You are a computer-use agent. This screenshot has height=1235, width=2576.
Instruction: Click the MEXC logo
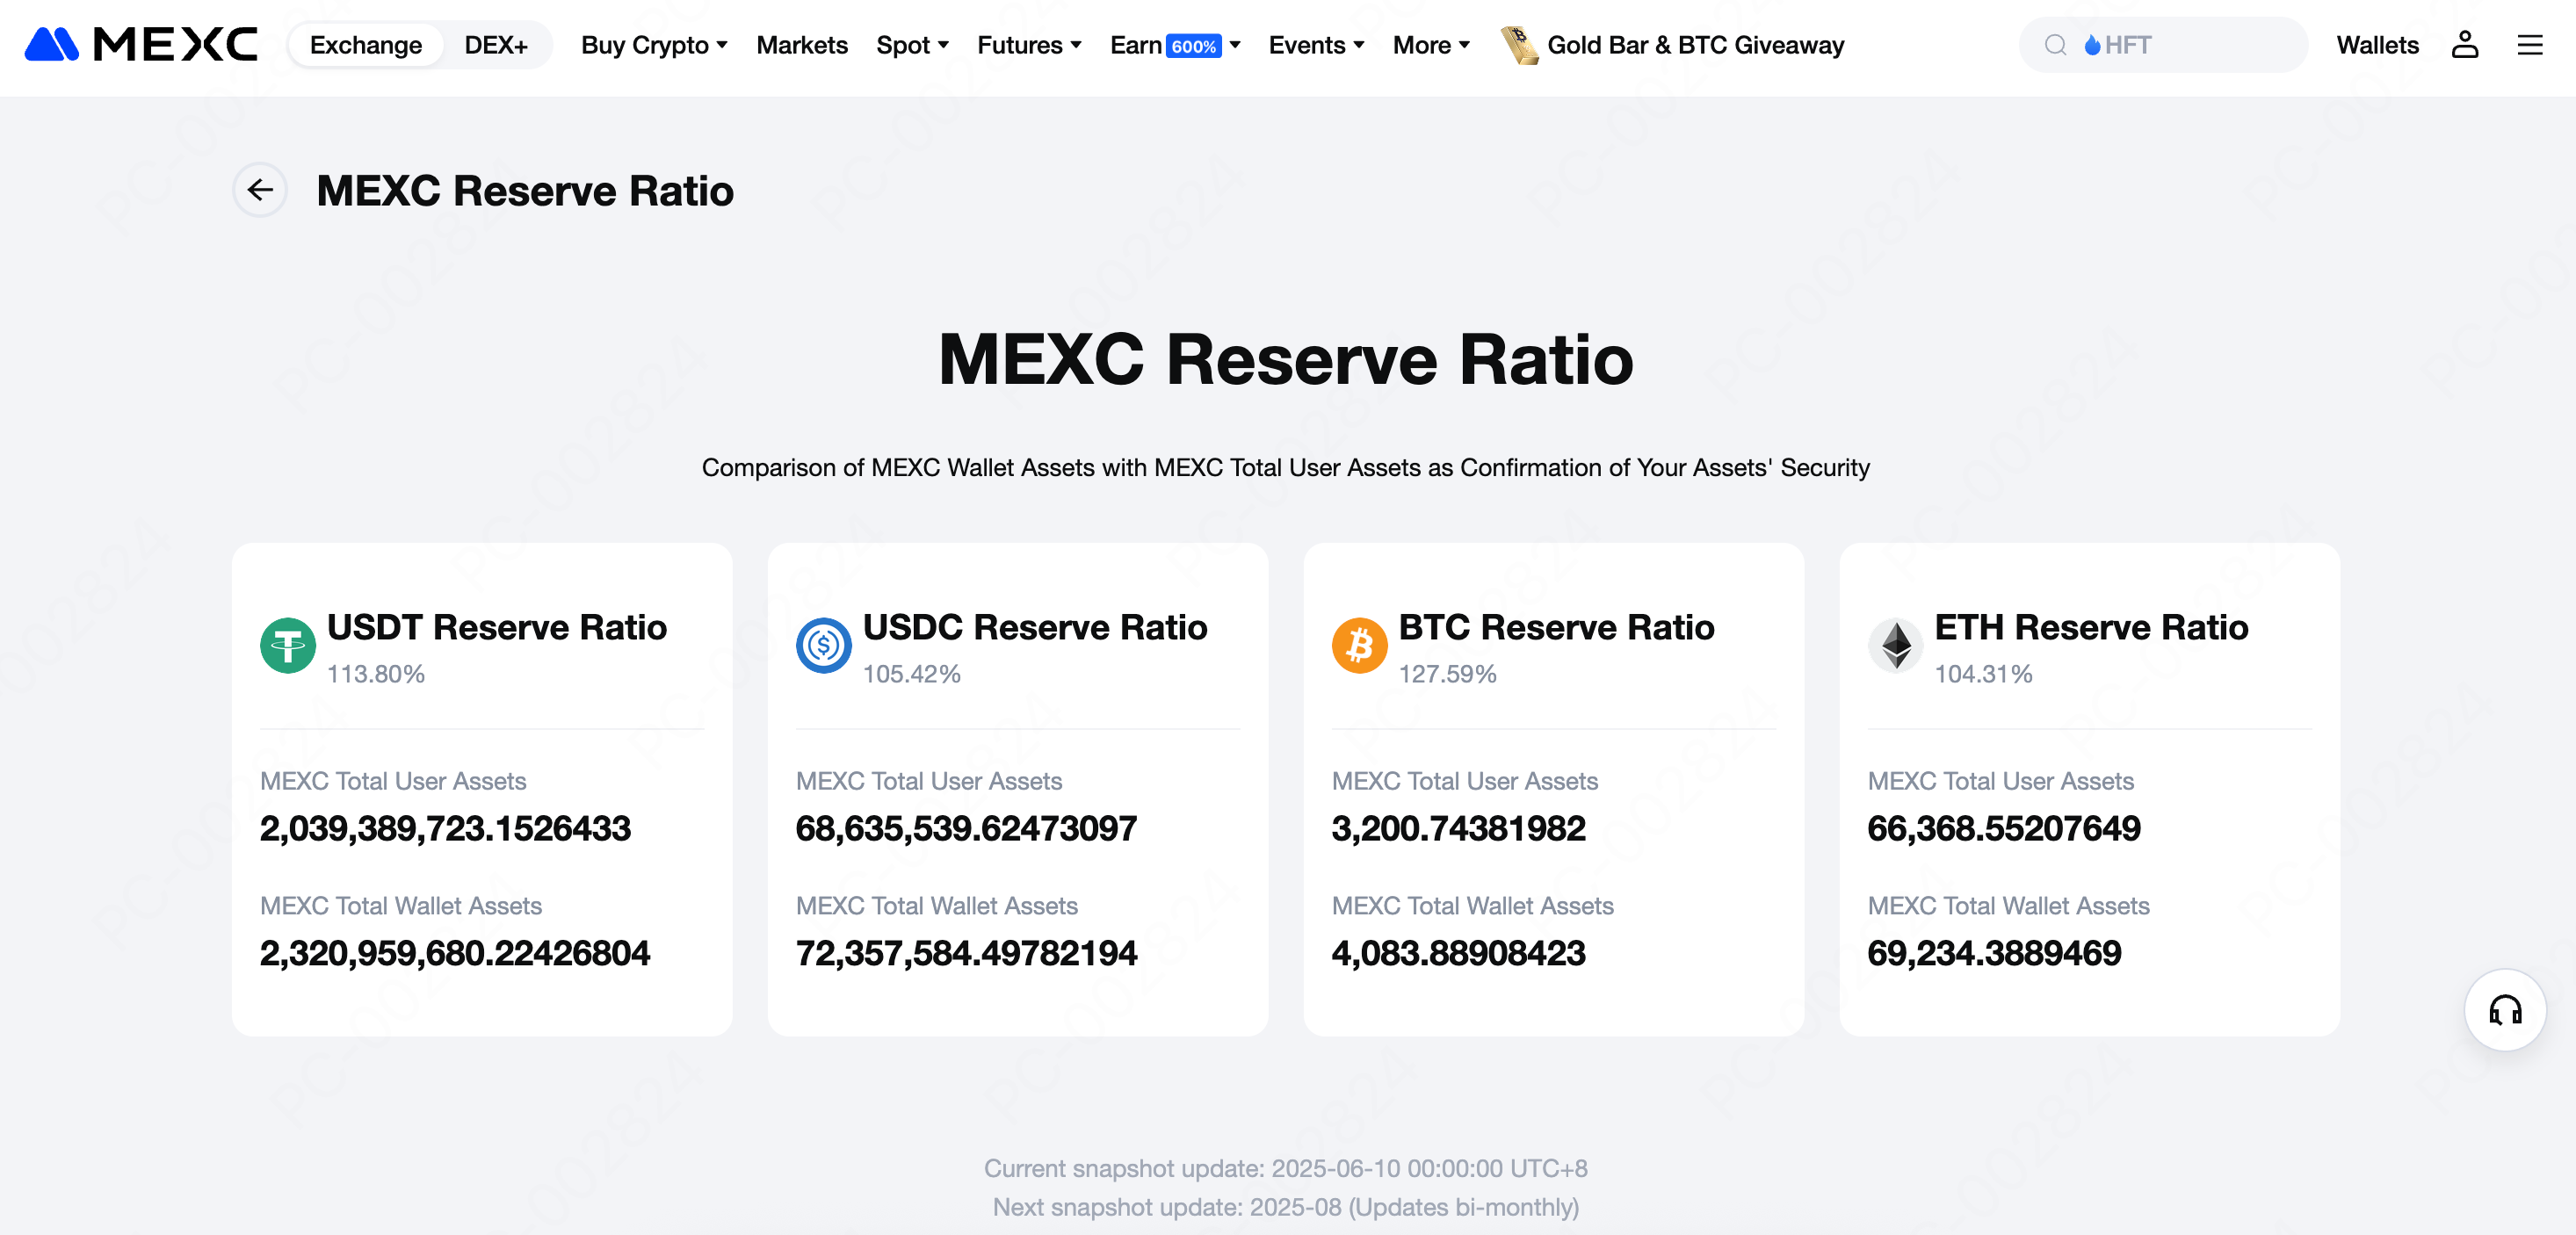coord(141,45)
